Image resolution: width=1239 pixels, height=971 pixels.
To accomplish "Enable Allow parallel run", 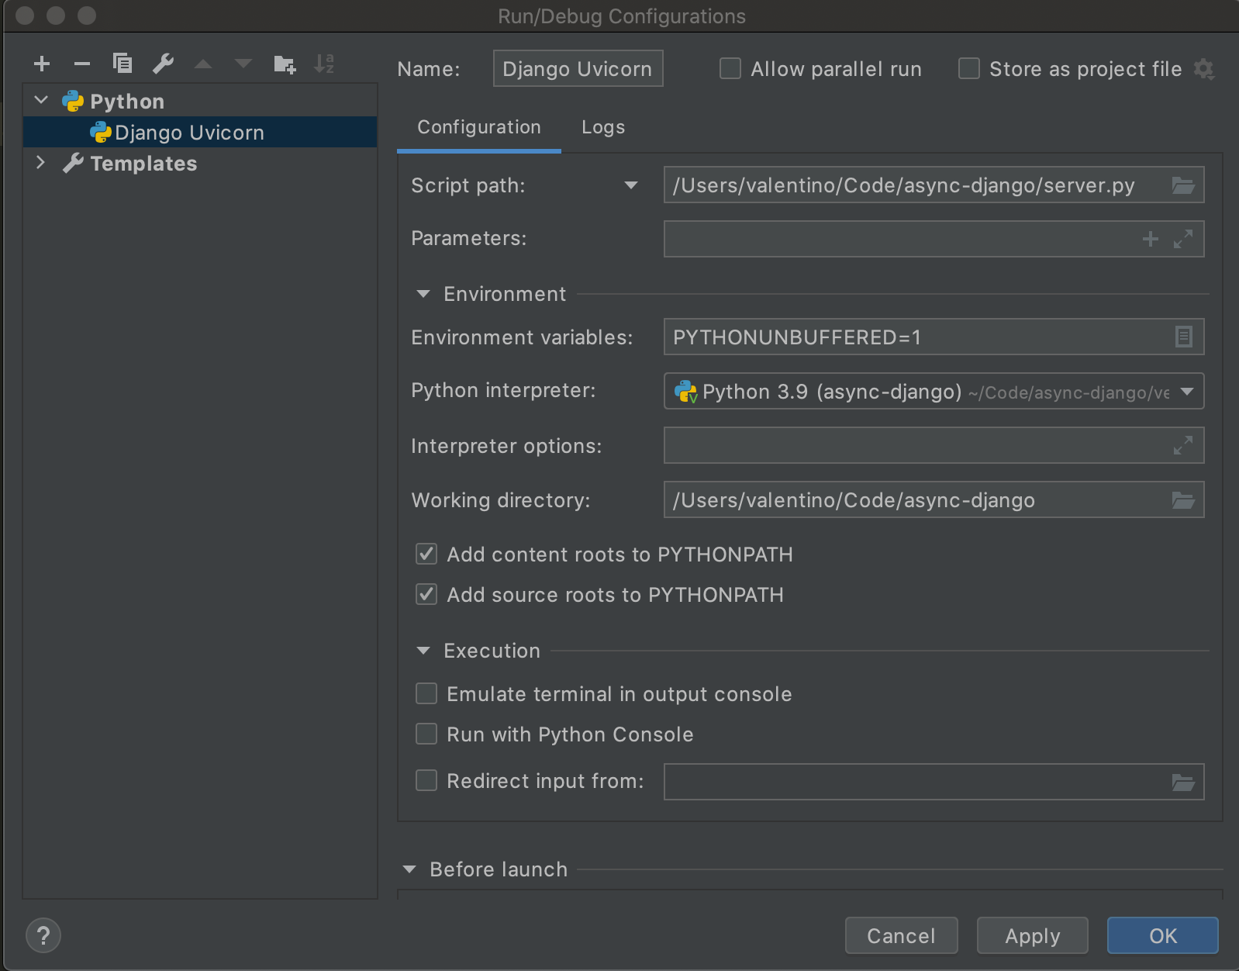I will tap(730, 69).
